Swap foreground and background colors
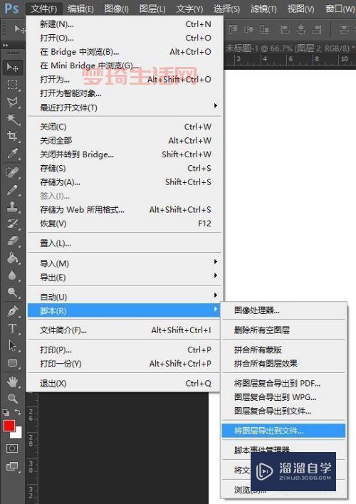 point(18,411)
